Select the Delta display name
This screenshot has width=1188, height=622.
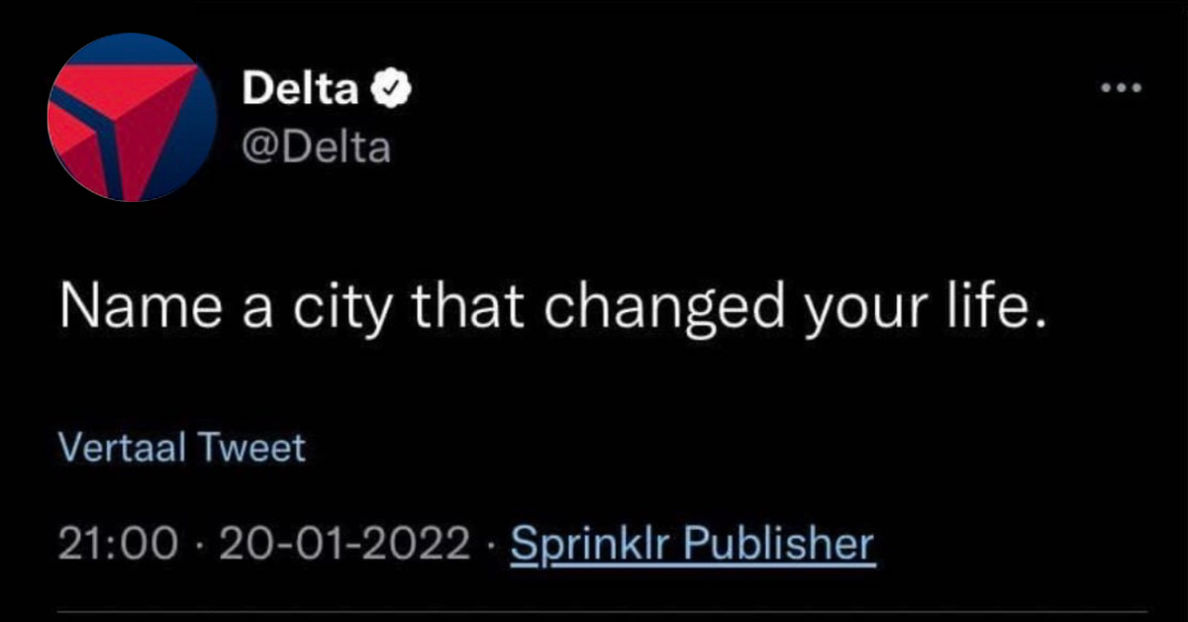click(x=300, y=87)
